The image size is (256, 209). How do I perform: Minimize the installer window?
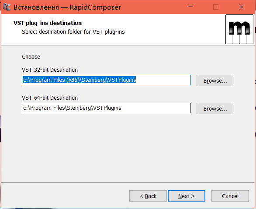(190, 7)
